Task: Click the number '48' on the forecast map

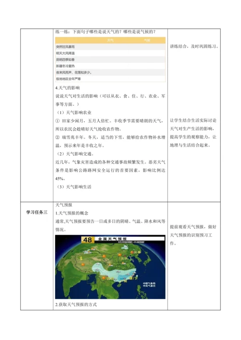Action: (88, 240)
